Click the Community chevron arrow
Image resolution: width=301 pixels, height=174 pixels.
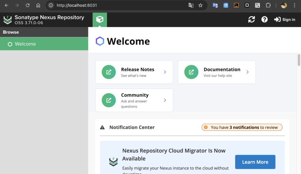point(165,100)
